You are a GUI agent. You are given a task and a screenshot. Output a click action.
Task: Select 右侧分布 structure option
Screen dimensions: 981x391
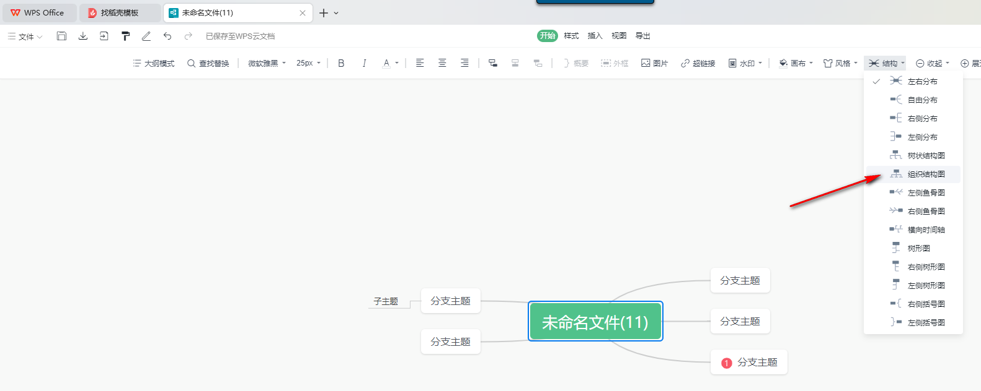coord(913,118)
